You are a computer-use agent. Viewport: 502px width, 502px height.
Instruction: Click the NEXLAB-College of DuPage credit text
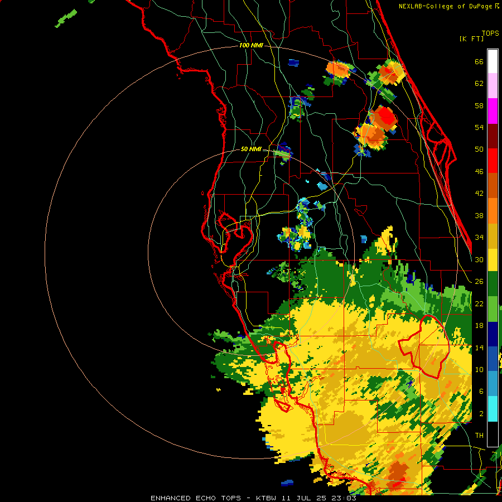tap(449, 6)
